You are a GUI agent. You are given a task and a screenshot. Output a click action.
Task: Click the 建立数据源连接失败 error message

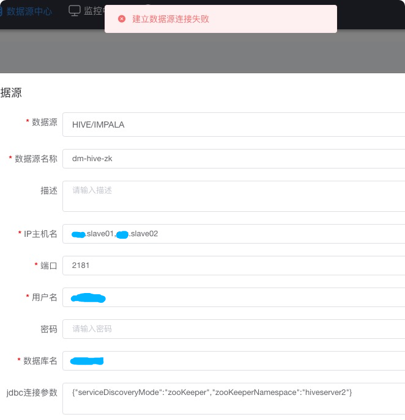171,19
